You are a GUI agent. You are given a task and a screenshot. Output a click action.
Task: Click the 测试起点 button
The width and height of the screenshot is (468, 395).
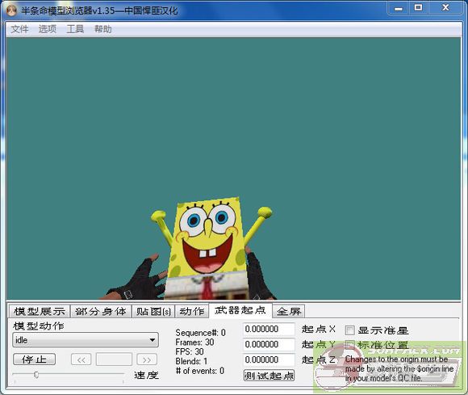[x=269, y=376]
